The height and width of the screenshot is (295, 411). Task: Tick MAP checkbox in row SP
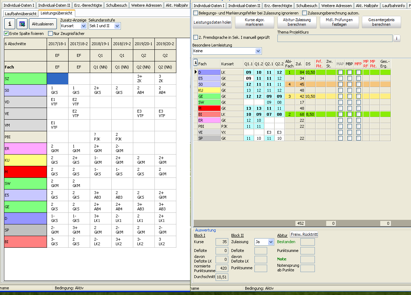pos(340,138)
